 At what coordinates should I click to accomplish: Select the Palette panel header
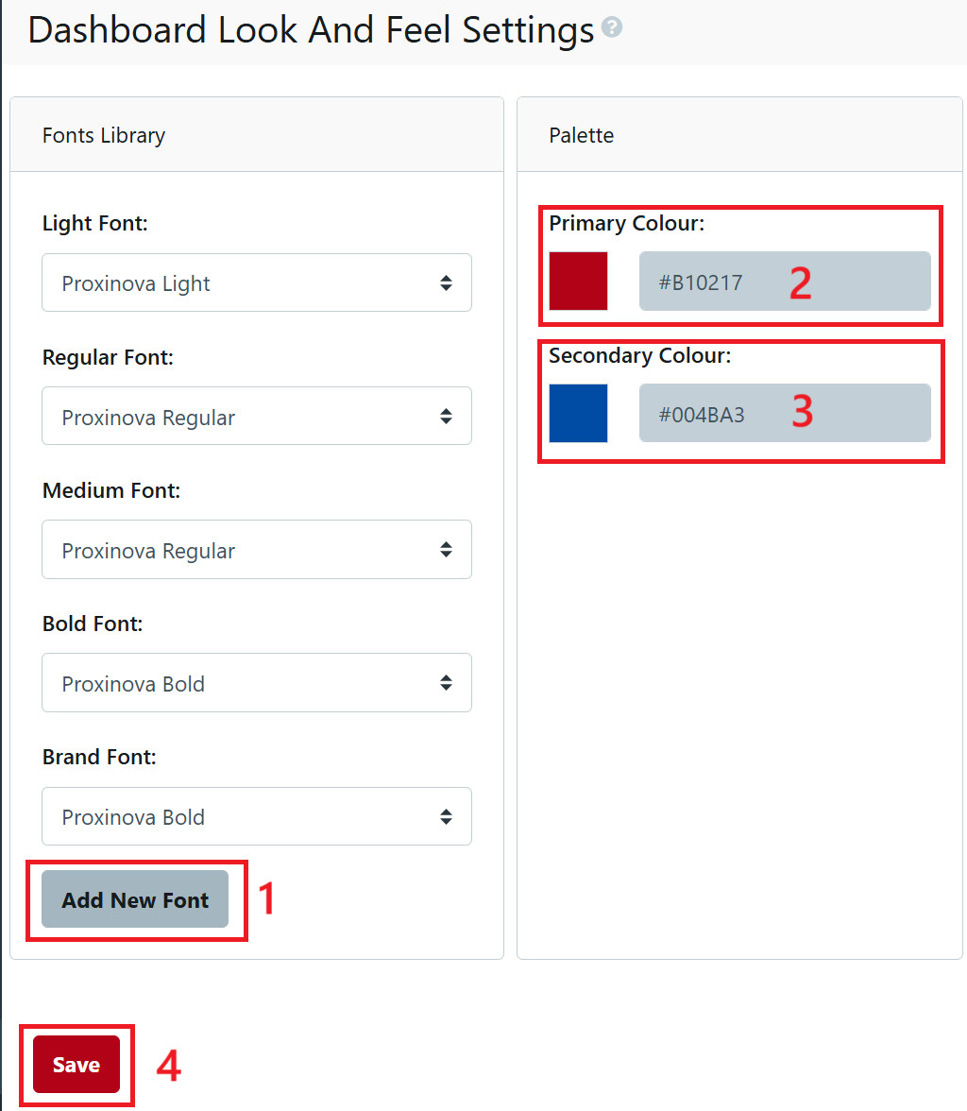tap(582, 135)
